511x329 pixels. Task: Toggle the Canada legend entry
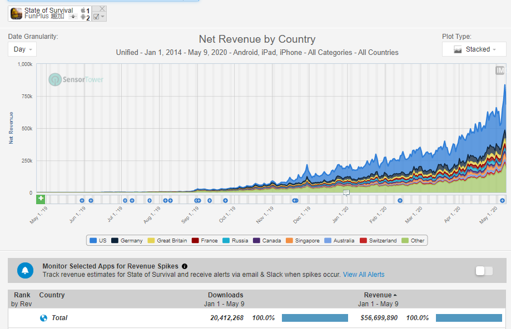pos(267,241)
